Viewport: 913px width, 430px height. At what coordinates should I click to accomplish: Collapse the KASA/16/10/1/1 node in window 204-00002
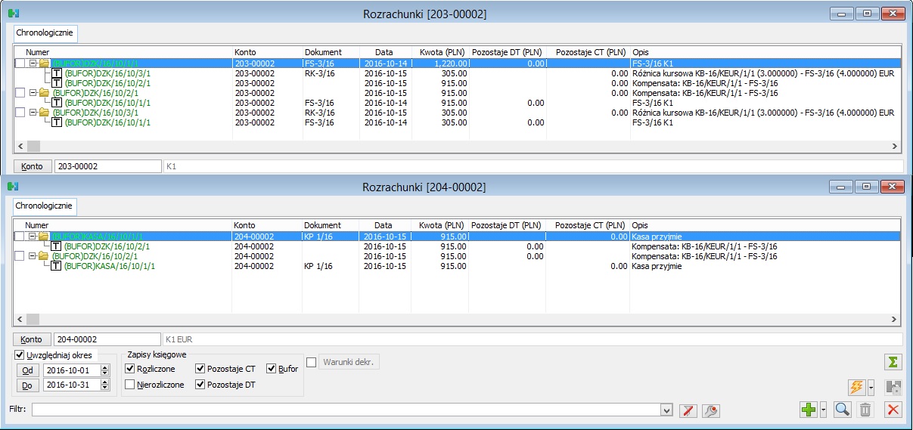(33, 237)
